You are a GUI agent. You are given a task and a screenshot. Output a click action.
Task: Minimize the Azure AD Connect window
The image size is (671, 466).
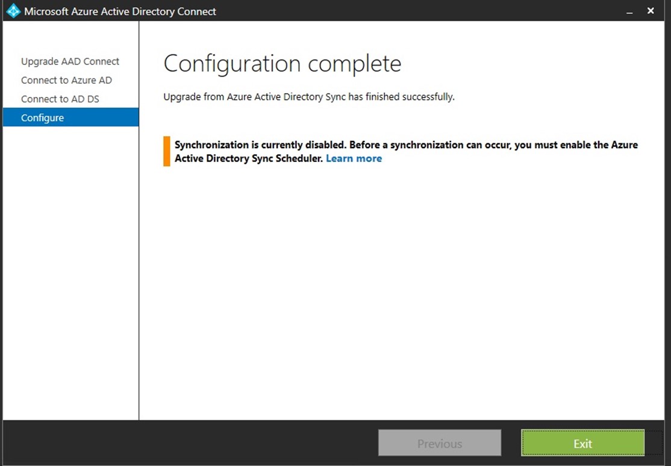tap(629, 11)
